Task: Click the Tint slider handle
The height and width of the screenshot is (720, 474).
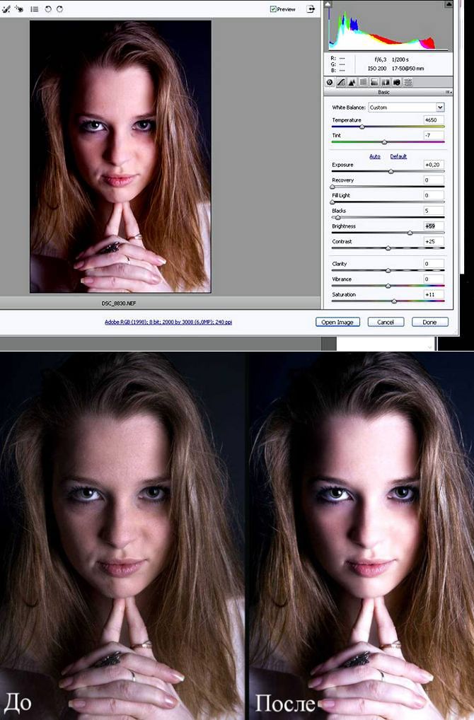Action: click(384, 142)
